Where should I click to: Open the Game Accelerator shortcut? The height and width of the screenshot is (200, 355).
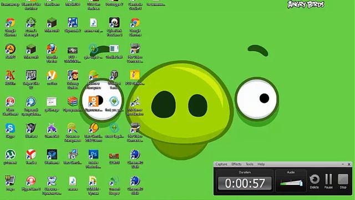point(135,102)
